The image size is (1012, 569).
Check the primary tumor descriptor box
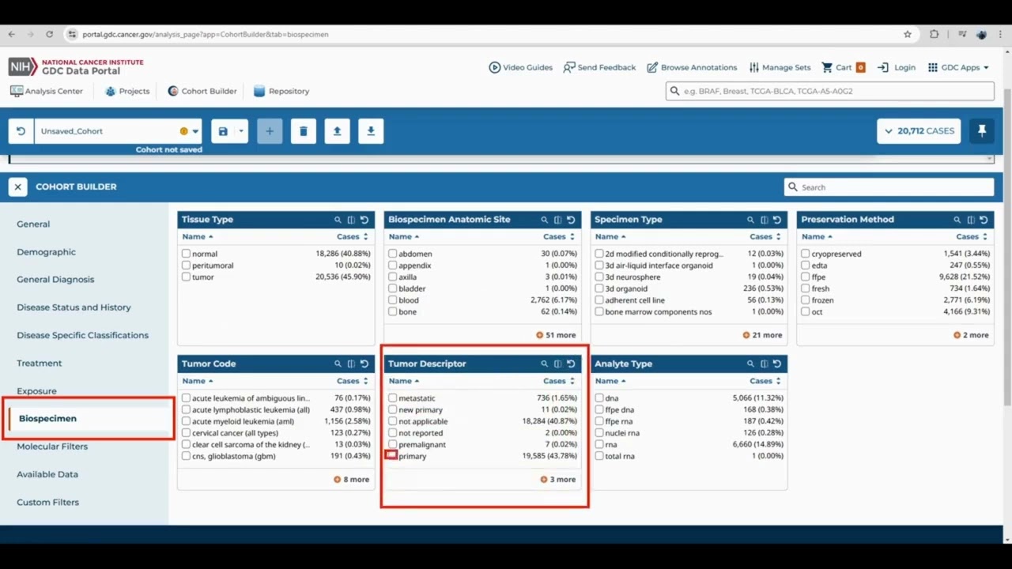(x=392, y=455)
